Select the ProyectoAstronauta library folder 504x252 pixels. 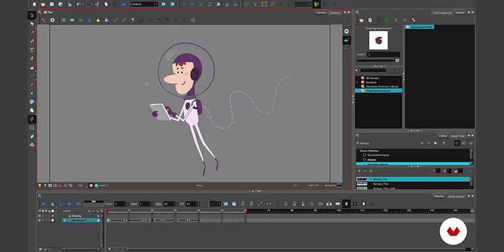378,91
